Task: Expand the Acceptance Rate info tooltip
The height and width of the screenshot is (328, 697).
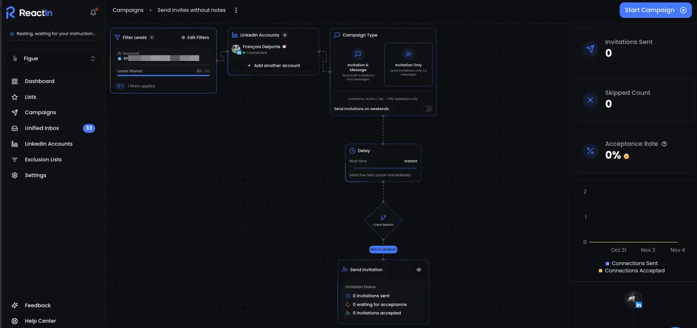Action: coord(665,144)
